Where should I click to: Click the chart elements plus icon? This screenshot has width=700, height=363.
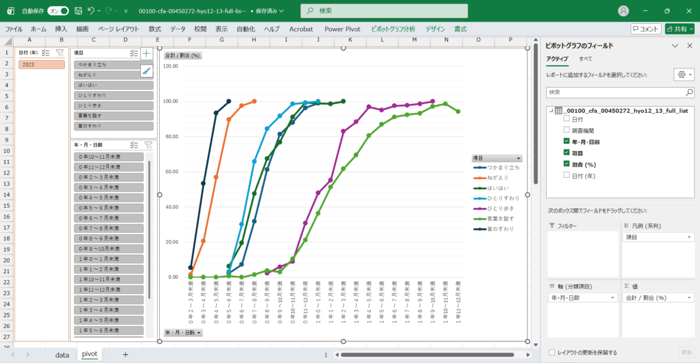[x=146, y=54]
